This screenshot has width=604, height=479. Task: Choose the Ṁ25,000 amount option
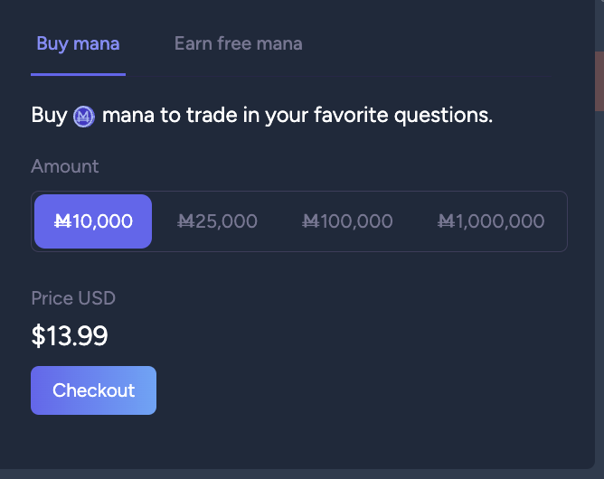(217, 221)
